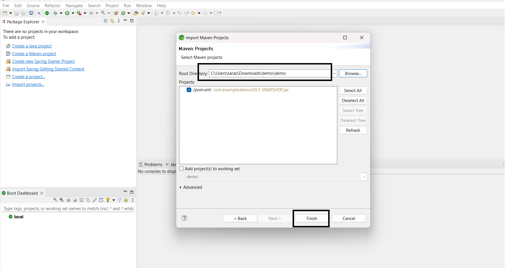Viewport: 526px width, 268px height.
Task: Toggle Link with Editor in Package Explorer
Action: pos(112,21)
